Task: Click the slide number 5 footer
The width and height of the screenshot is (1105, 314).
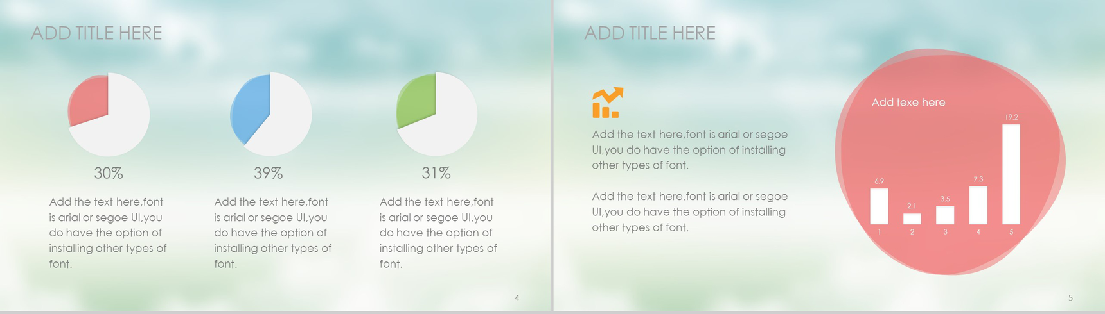Action: (x=1070, y=298)
